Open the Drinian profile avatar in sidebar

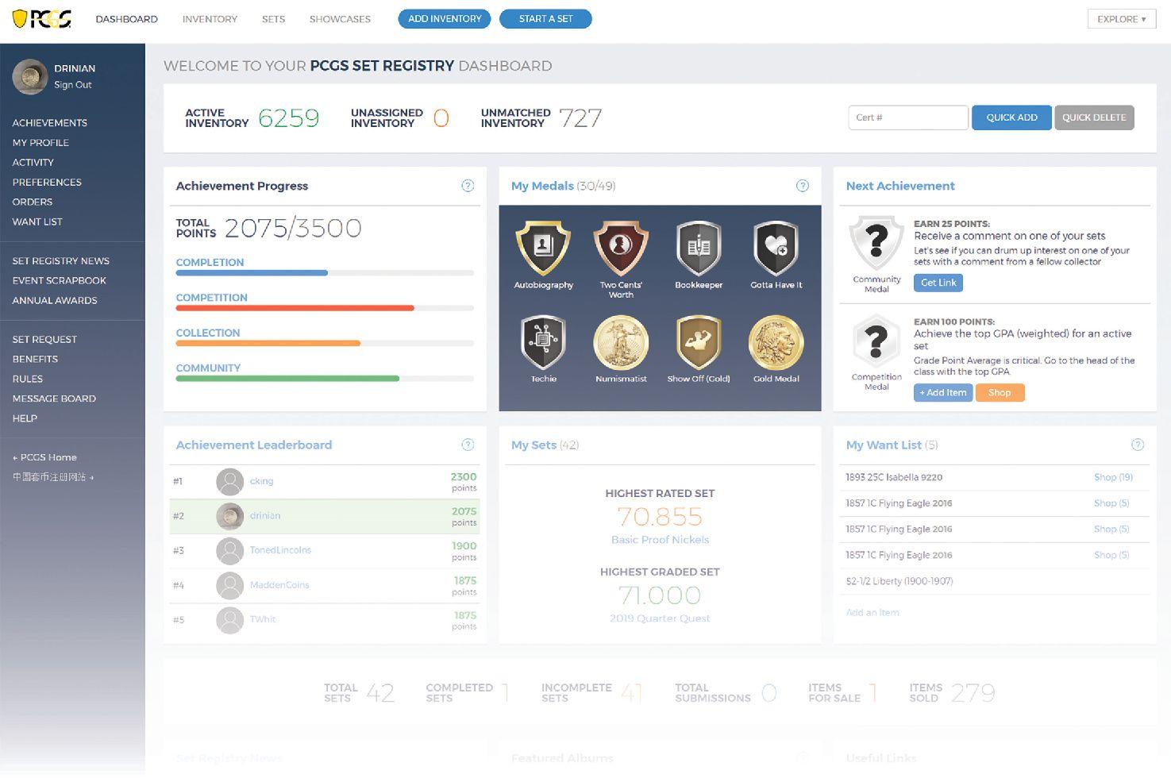coord(30,77)
